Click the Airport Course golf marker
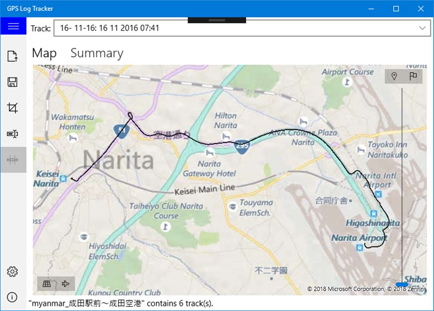Viewport: 434px width, 311px height. click(347, 82)
